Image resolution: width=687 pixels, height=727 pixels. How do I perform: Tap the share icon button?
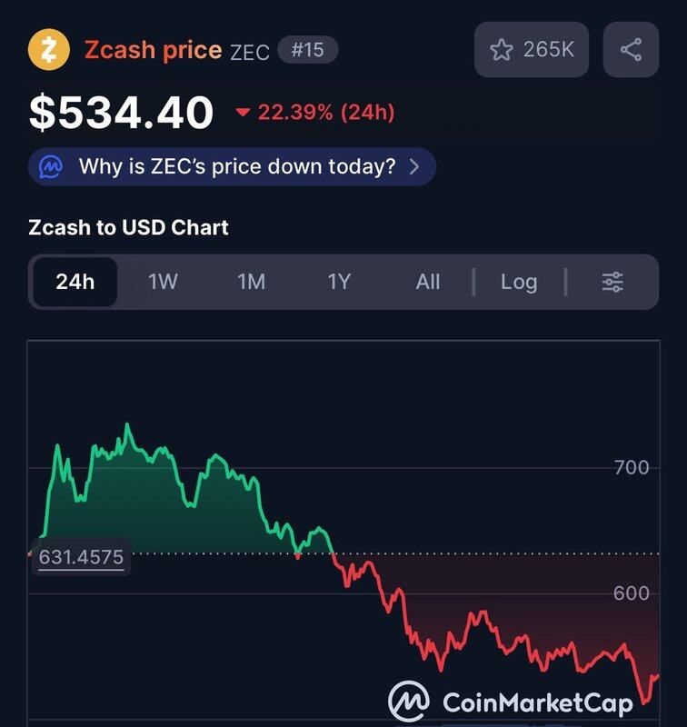631,49
